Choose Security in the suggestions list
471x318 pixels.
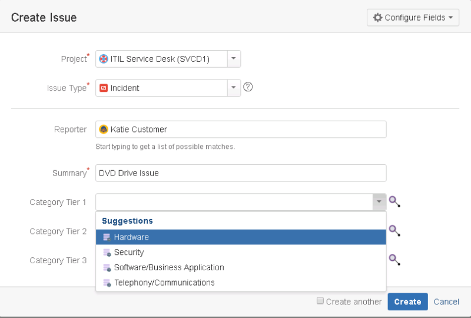[x=128, y=252]
